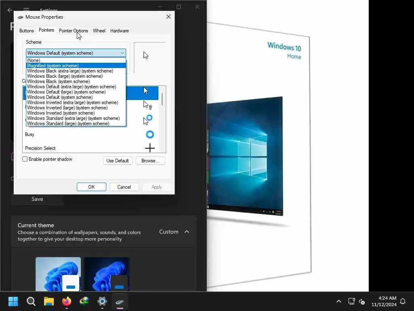Click the Busy blue ring cursor icon
This screenshot has width=414, height=311.
(x=150, y=134)
